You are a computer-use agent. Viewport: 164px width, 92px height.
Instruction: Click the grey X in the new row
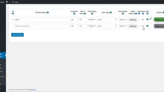coord(139,26)
